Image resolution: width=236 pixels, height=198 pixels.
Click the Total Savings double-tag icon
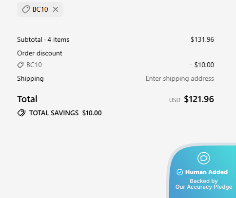tap(21, 113)
